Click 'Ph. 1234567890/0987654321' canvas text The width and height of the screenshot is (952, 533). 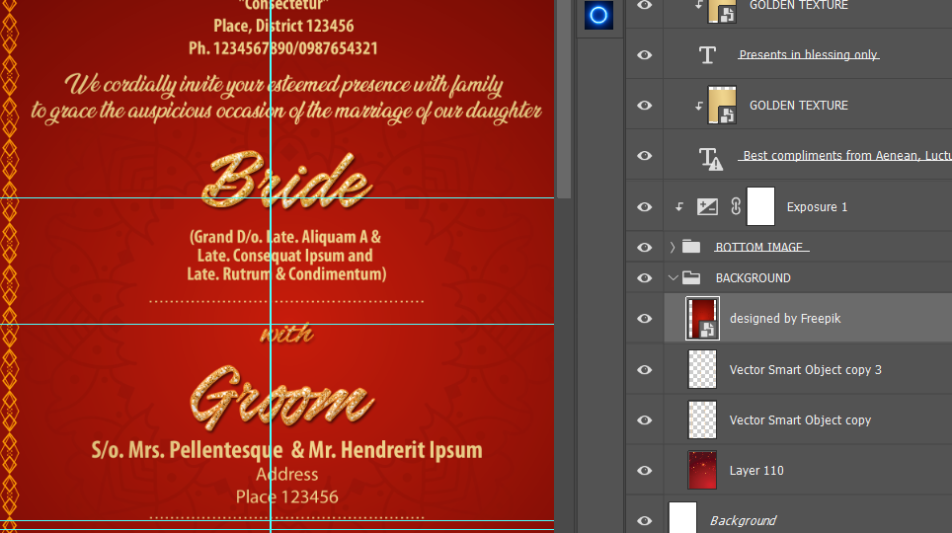[x=282, y=48]
